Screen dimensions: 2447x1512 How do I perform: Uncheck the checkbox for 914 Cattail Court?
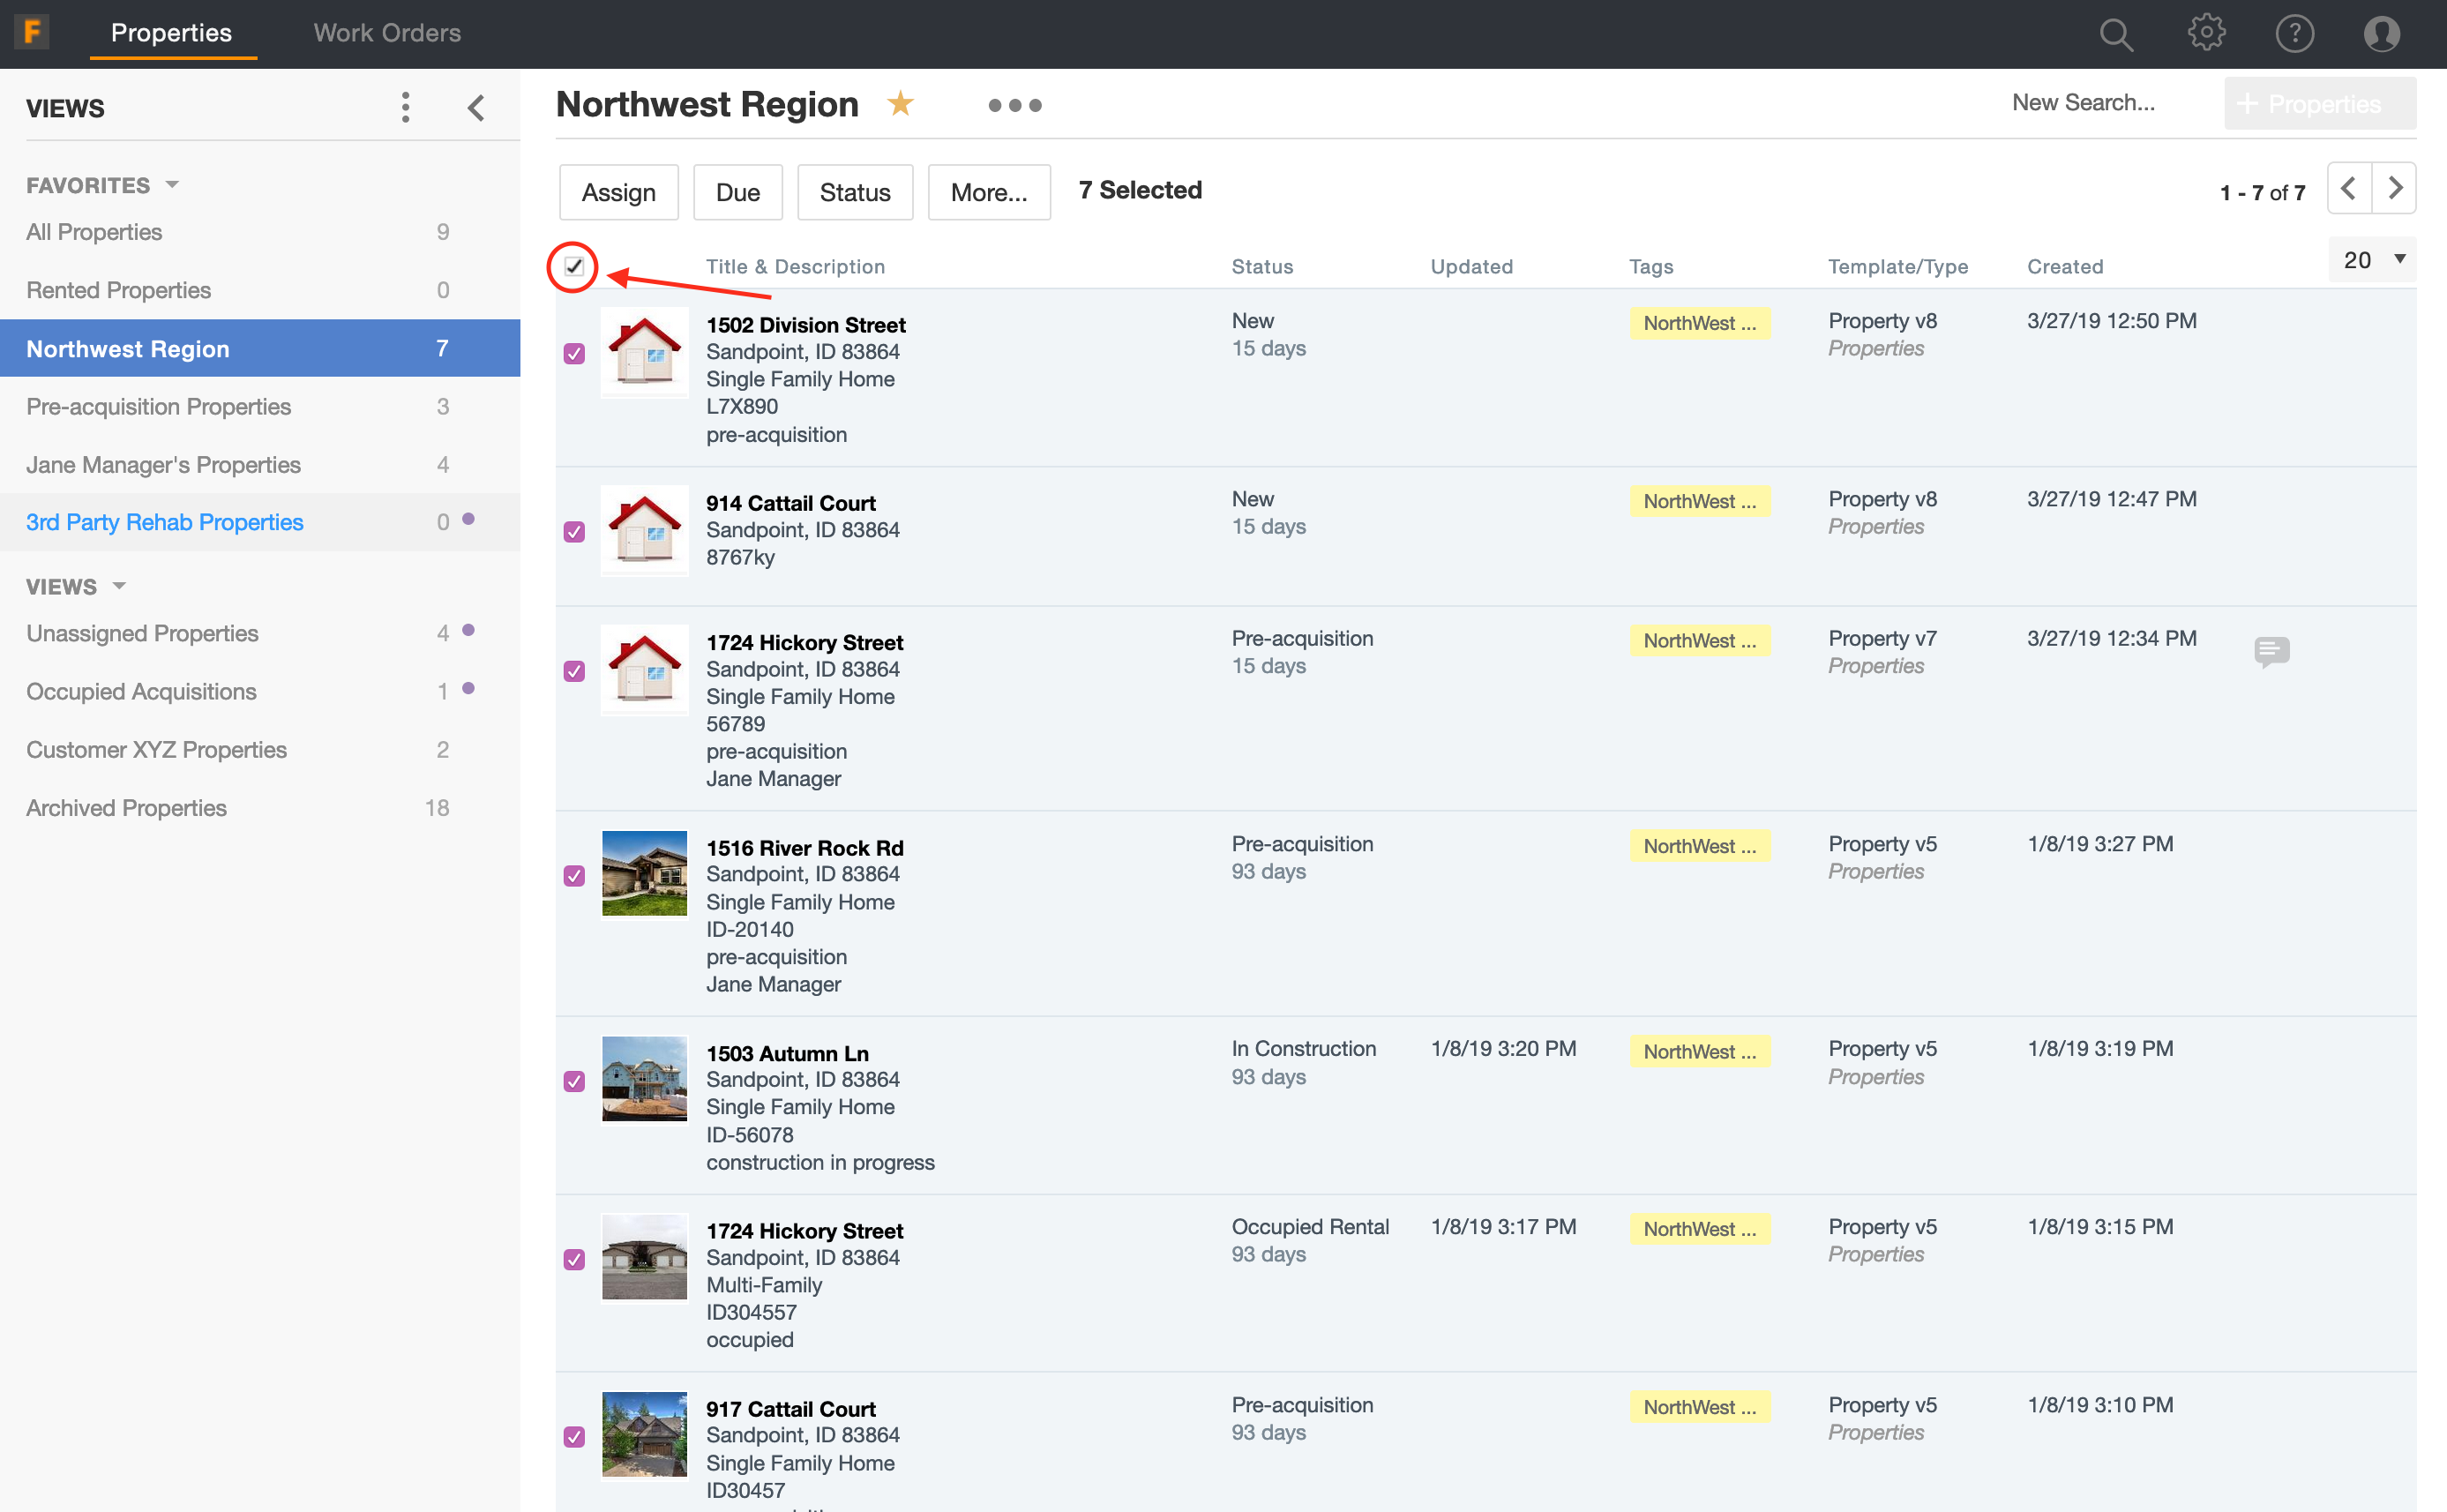point(574,532)
